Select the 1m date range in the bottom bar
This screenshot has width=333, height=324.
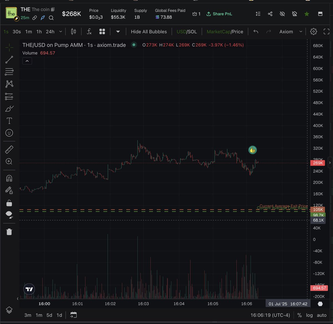[39, 315]
